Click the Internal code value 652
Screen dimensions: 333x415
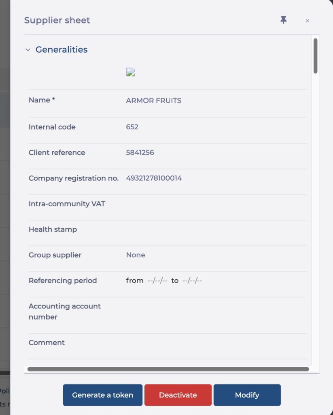pyautogui.click(x=132, y=127)
